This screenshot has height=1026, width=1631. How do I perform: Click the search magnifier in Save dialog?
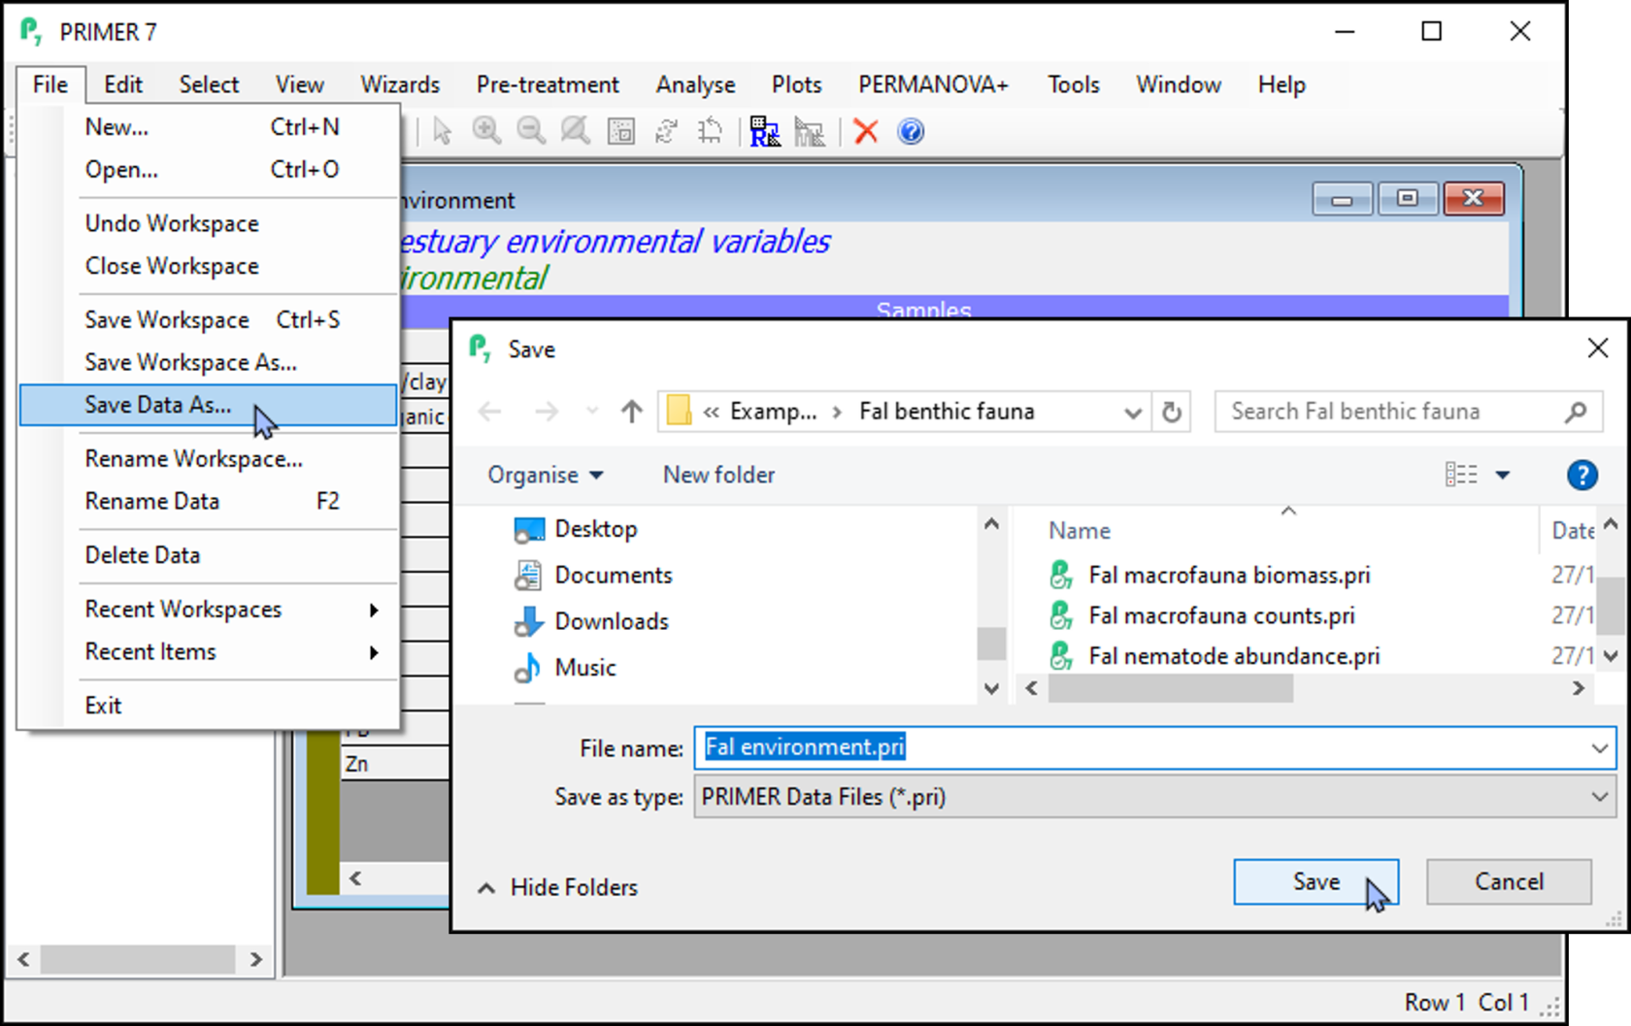click(x=1576, y=412)
